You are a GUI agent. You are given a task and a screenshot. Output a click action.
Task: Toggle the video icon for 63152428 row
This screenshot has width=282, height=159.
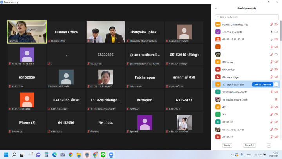[276, 137]
